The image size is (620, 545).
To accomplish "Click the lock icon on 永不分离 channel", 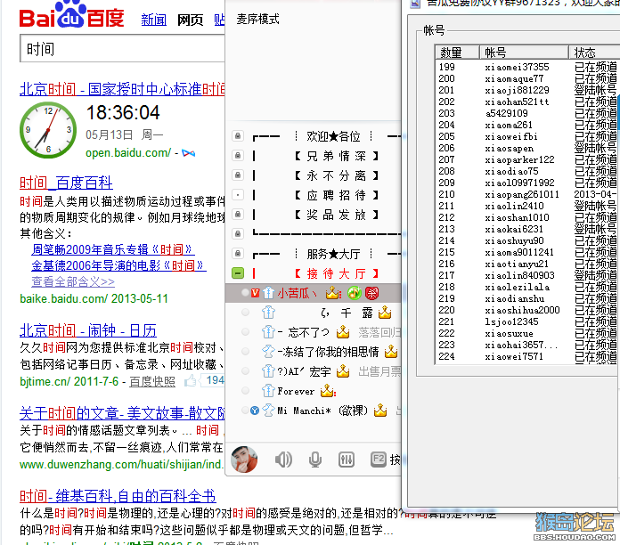I will tap(238, 175).
